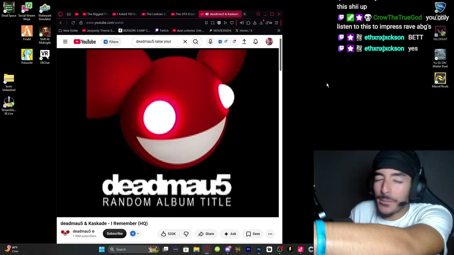Select the Marvel Rivals desktop shortcut
Image resolution: width=454 pixels, height=255 pixels.
pyautogui.click(x=440, y=80)
